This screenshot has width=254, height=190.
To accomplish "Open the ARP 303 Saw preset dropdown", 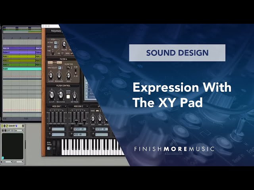I will (x=15, y=131).
